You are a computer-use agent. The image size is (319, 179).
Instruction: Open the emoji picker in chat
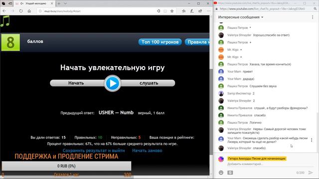[x=221, y=173]
